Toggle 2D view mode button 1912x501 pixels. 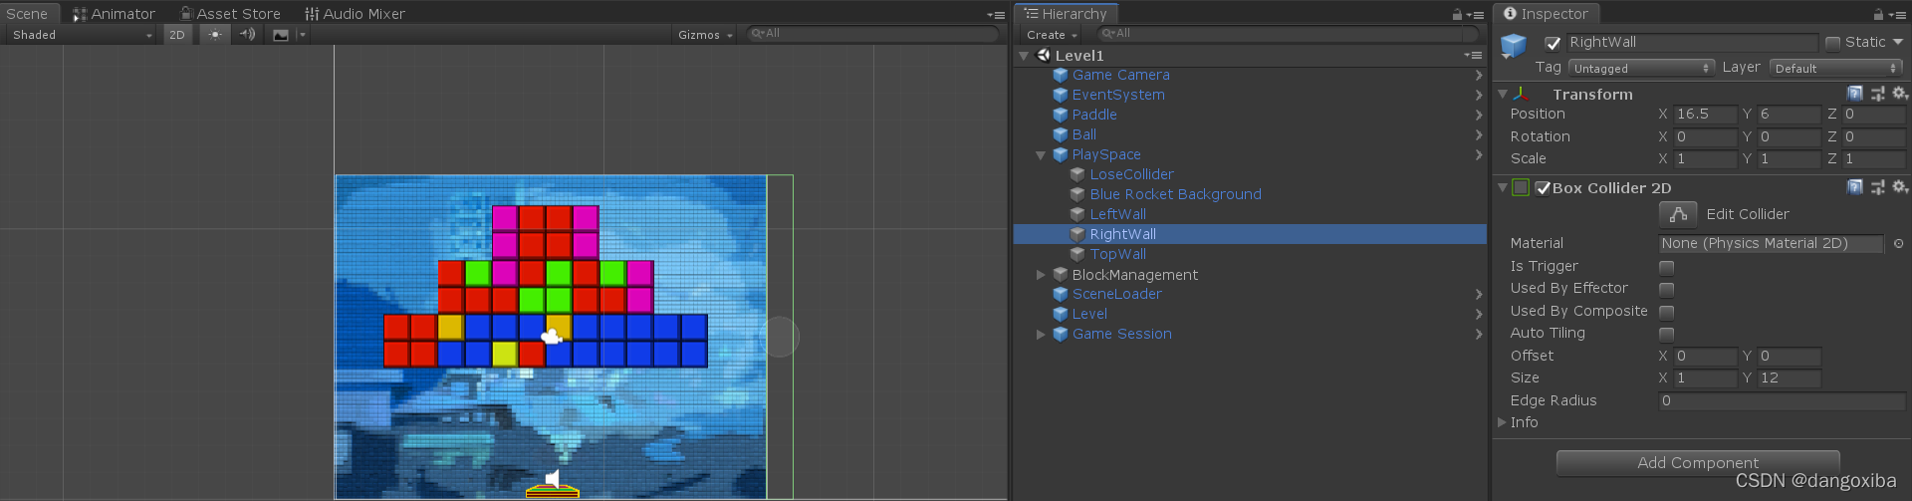tap(177, 35)
